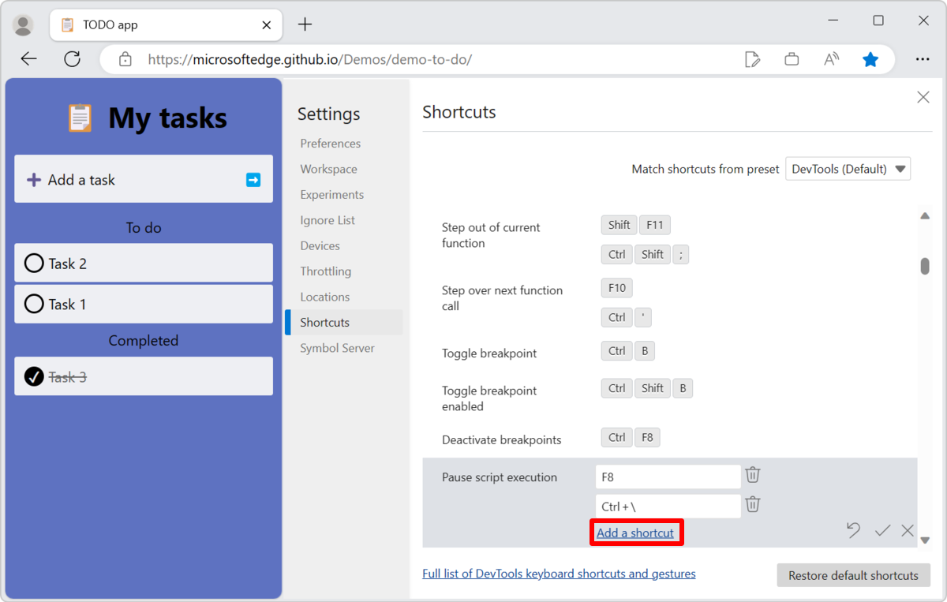This screenshot has width=947, height=602.
Task: Revert shortcut changes with the undo arrow icon
Action: tap(853, 530)
